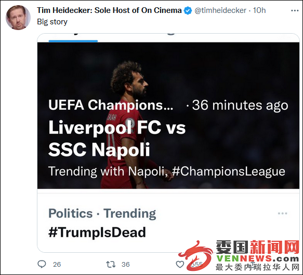The image size is (303, 275).
Task: Click the retweet count 36
Action: click(x=126, y=265)
